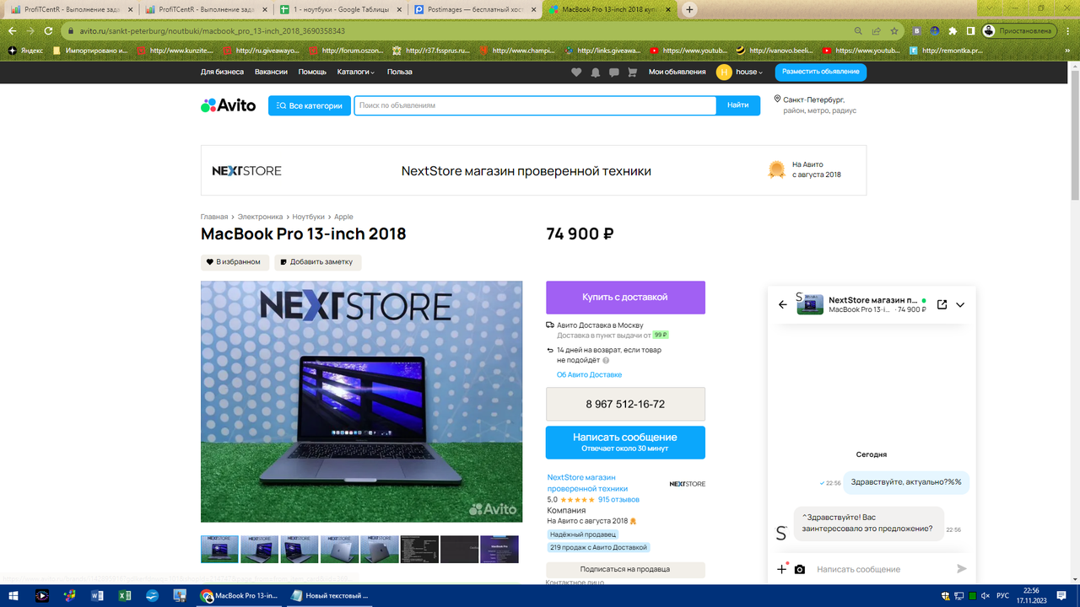Send the chat message with the arrow icon
The height and width of the screenshot is (607, 1080).
(x=961, y=569)
